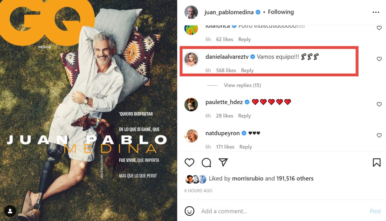Save the post with the bookmark icon

coord(377,163)
